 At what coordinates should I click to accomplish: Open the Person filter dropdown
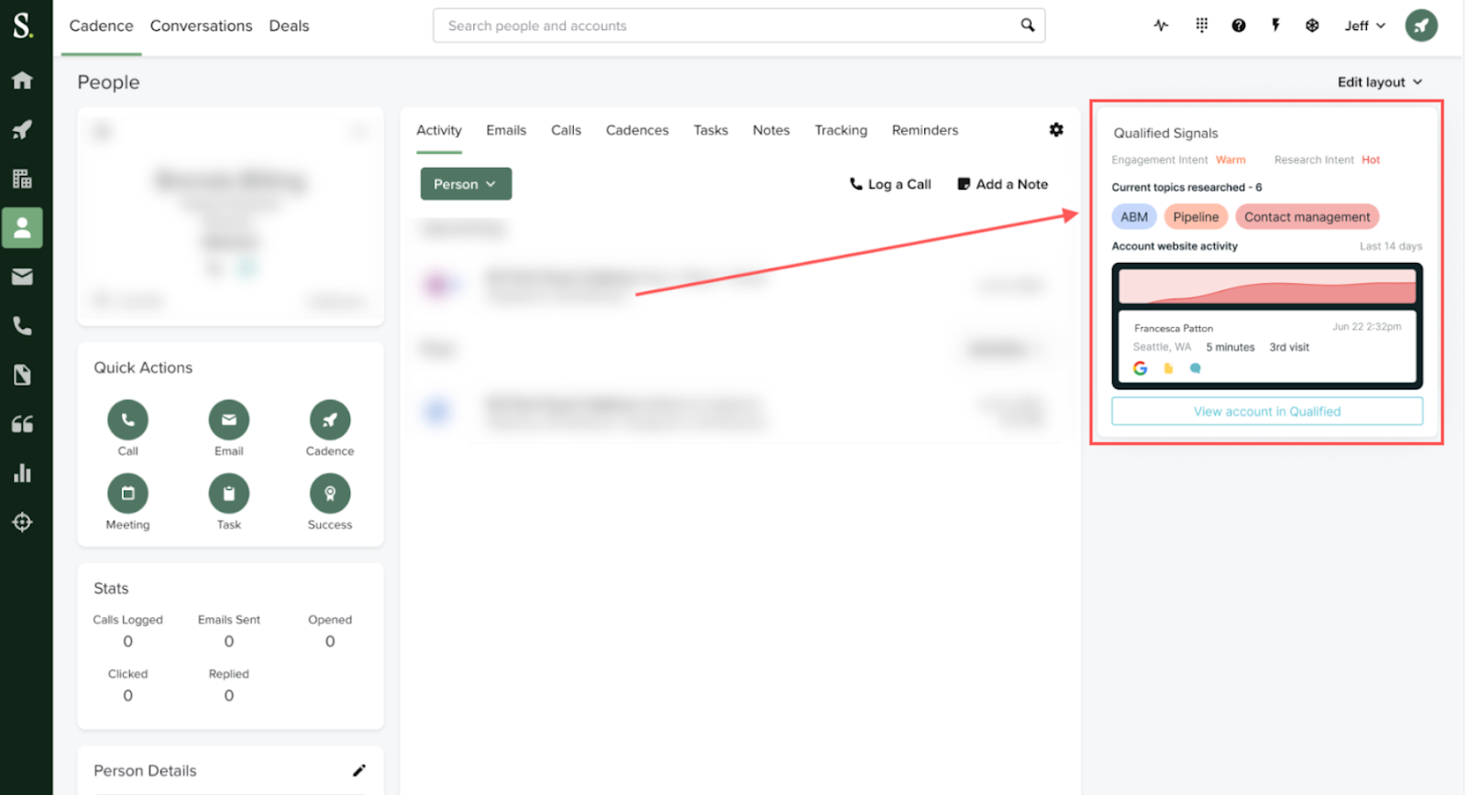pos(466,184)
